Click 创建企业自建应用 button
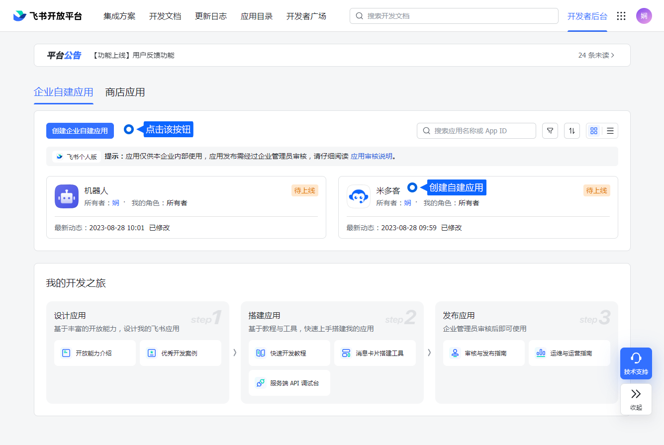Viewport: 664px width, 445px height. [x=80, y=131]
